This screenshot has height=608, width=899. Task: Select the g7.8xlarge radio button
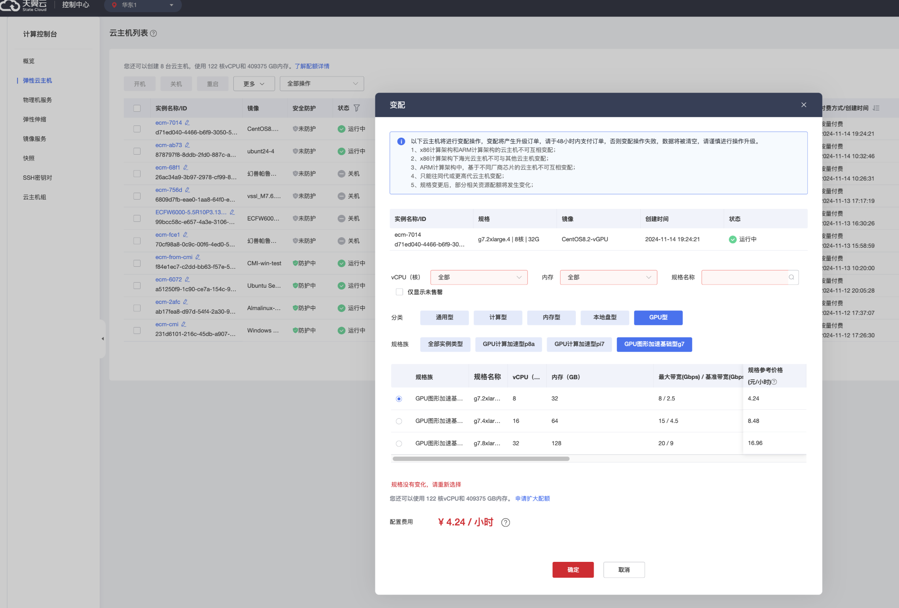point(399,444)
